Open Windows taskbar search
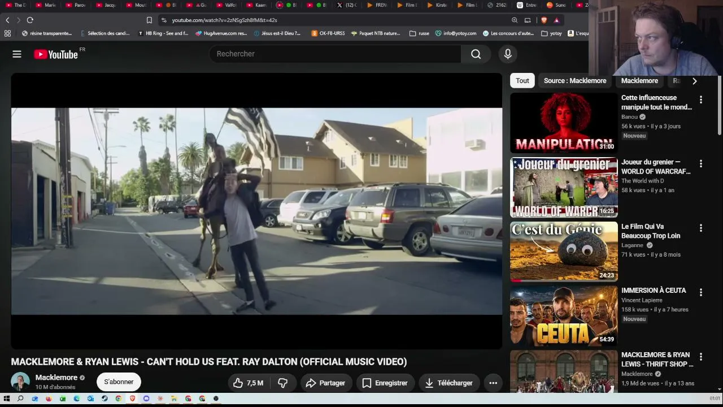Viewport: 723px width, 407px height. tap(20, 399)
